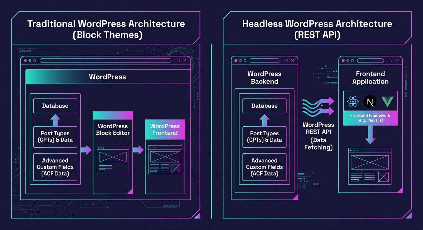423x230 pixels.
Task: Click the Frontend Framework (e.g., Next.js) label
Action: (x=370, y=118)
